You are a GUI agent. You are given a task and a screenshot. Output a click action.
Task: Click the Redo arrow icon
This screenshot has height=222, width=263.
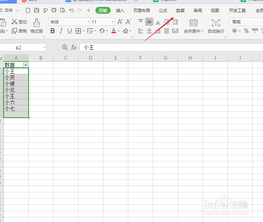(x=80, y=11)
